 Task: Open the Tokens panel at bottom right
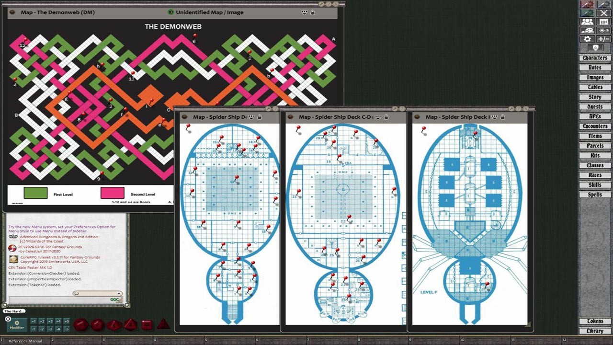[x=594, y=321]
